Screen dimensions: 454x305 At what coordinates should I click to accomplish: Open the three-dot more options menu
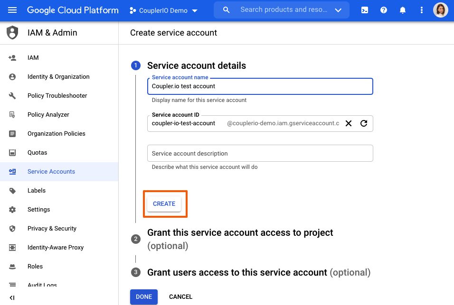[422, 10]
